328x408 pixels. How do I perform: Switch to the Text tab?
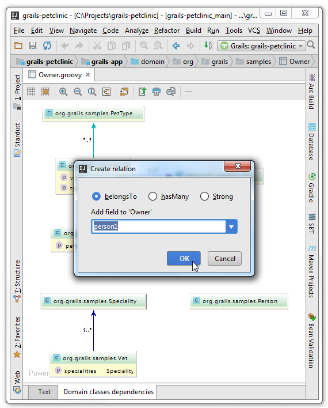click(x=44, y=392)
